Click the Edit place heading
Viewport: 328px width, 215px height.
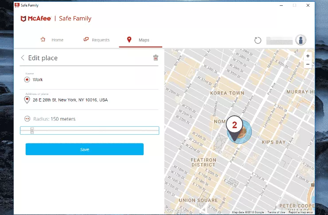point(43,58)
